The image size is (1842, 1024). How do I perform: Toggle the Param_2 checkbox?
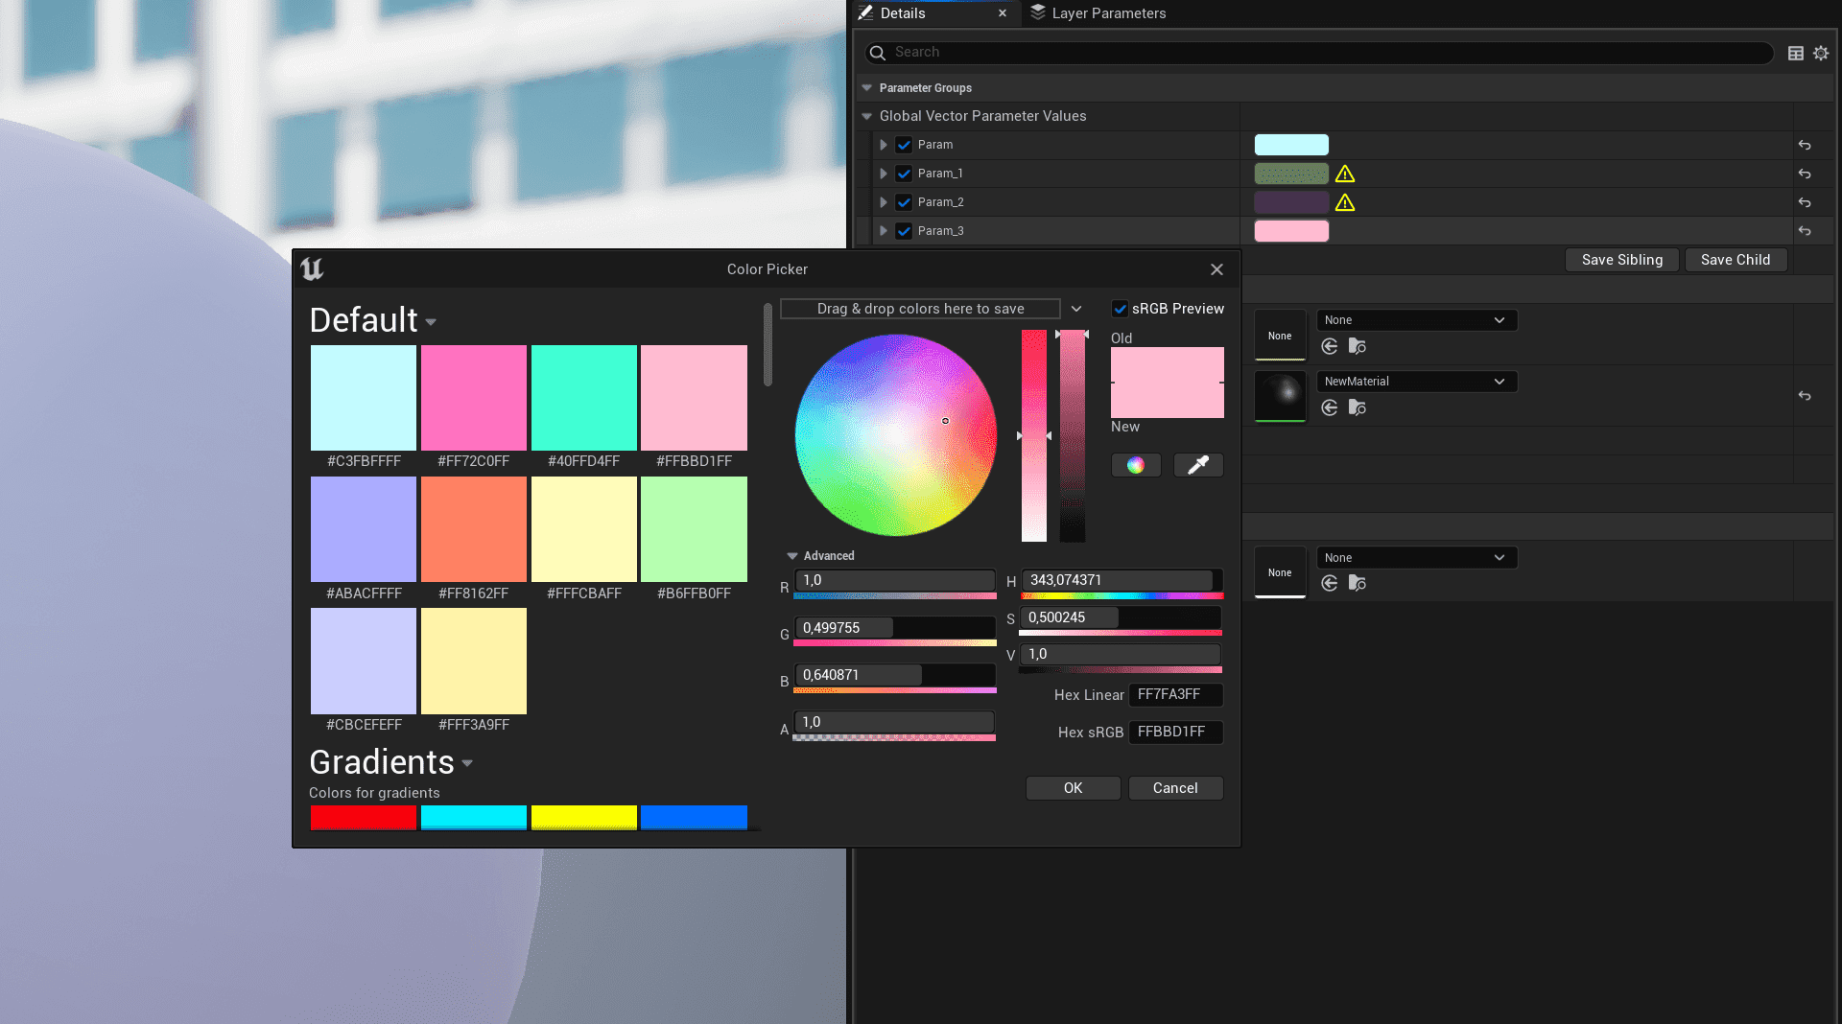(904, 202)
